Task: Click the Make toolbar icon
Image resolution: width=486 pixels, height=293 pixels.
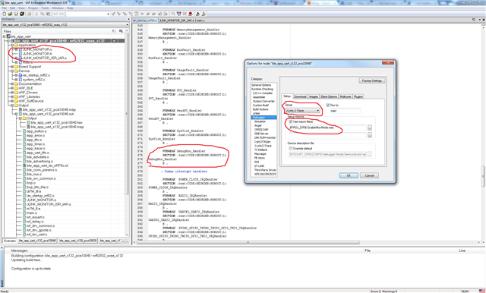Action: (x=178, y=14)
